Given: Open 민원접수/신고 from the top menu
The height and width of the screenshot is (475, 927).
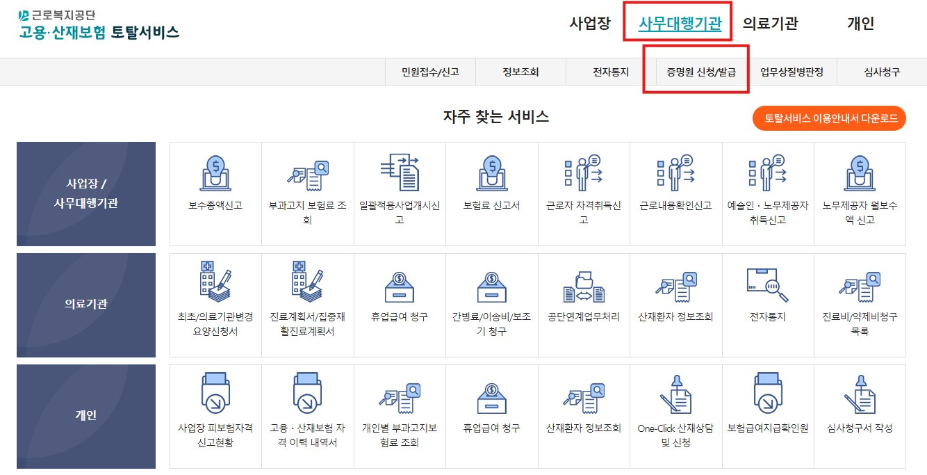Looking at the screenshot, I should point(431,72).
